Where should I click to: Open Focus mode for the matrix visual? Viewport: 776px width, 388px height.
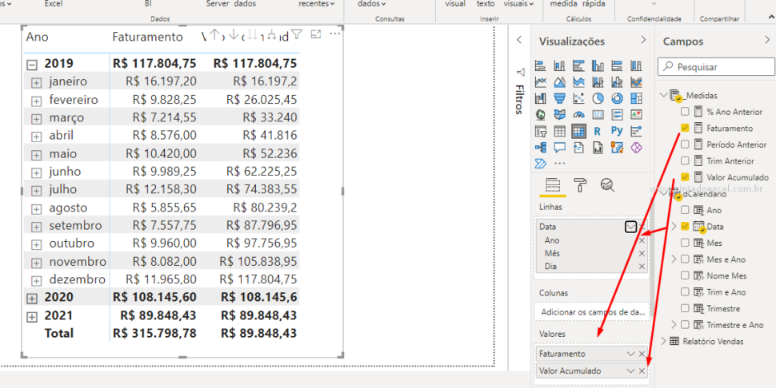(x=316, y=34)
